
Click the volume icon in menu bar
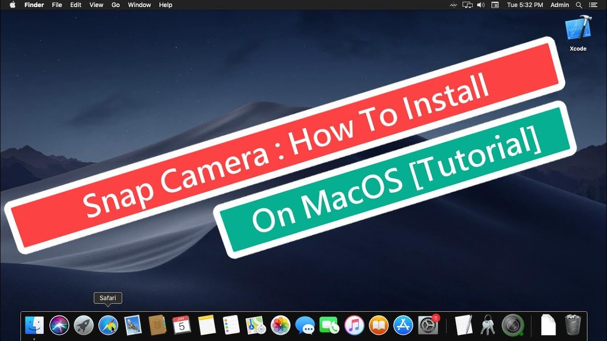(481, 5)
